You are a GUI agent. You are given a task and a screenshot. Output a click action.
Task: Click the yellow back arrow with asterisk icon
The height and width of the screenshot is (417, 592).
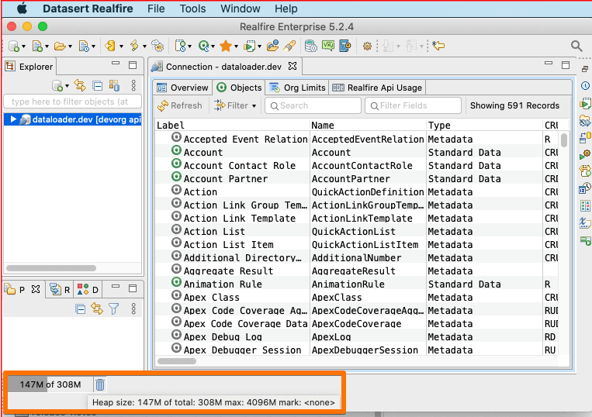(438, 46)
